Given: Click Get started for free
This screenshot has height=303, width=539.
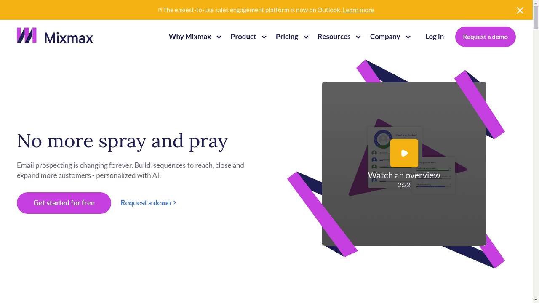Looking at the screenshot, I should 64,203.
